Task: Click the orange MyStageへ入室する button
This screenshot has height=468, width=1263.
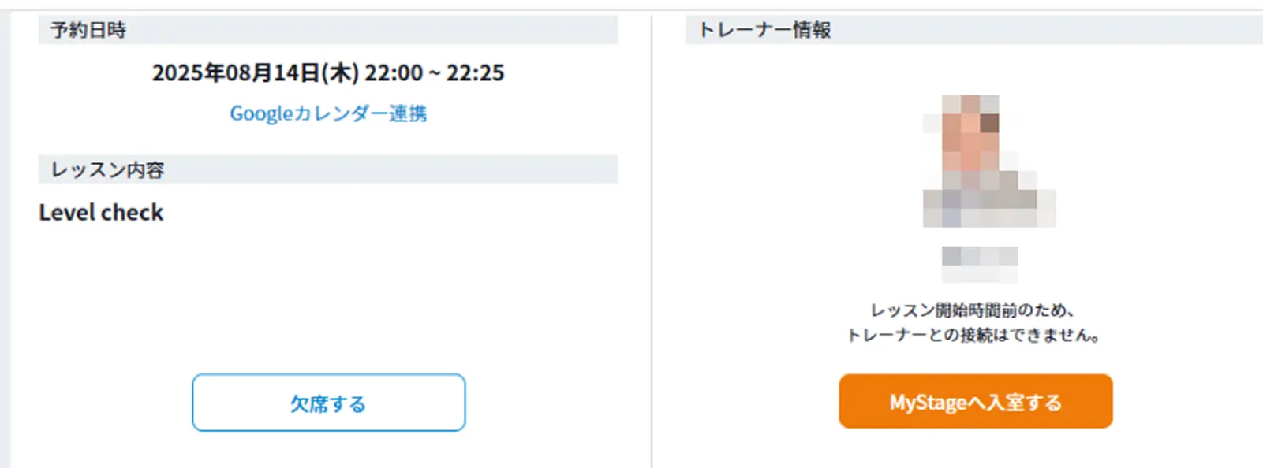Action: pyautogui.click(x=975, y=402)
